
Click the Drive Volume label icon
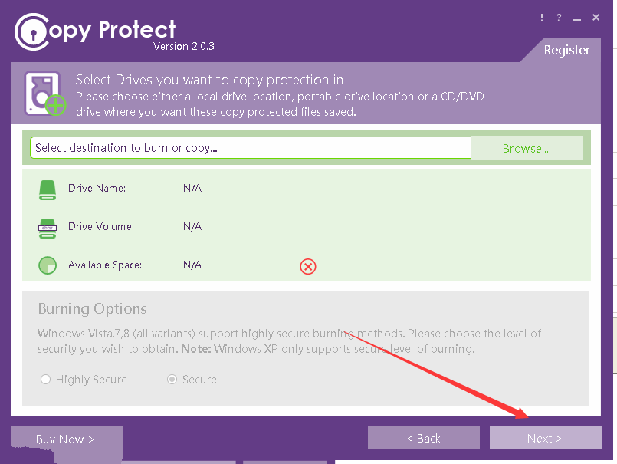point(48,229)
